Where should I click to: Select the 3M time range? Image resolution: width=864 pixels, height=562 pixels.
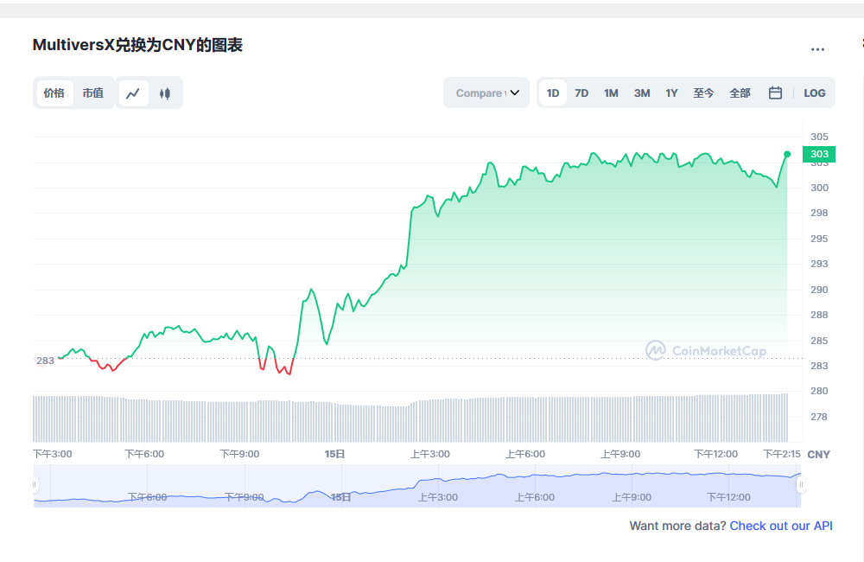coord(641,93)
